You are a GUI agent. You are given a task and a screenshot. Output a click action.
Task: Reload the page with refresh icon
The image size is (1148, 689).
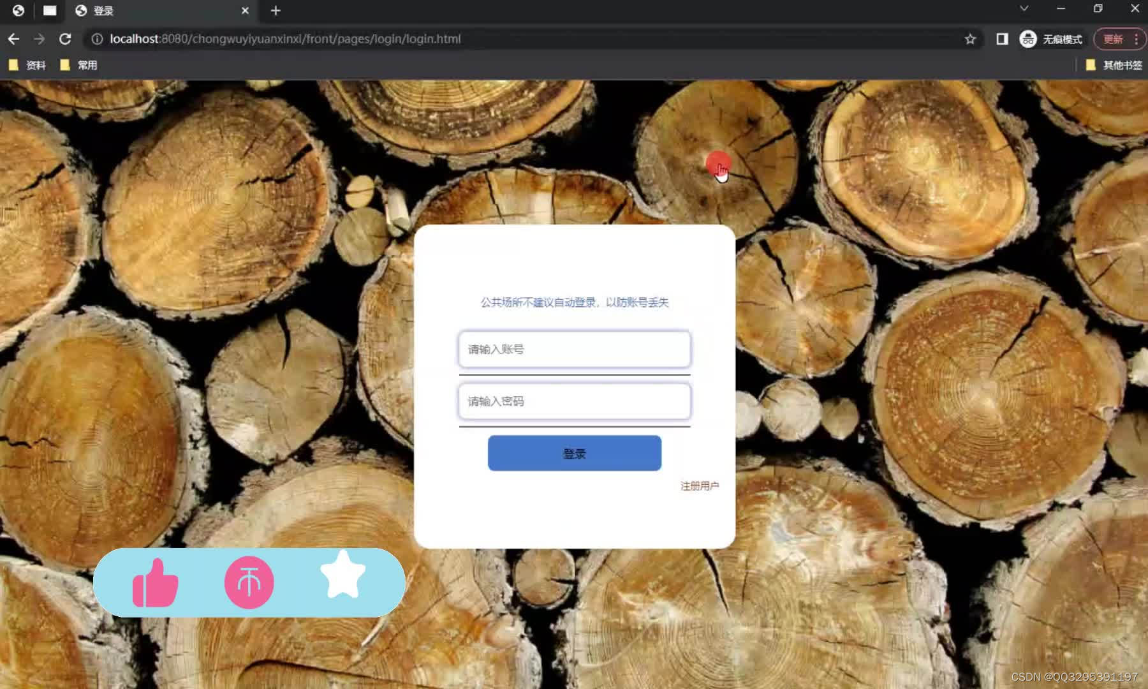point(65,39)
